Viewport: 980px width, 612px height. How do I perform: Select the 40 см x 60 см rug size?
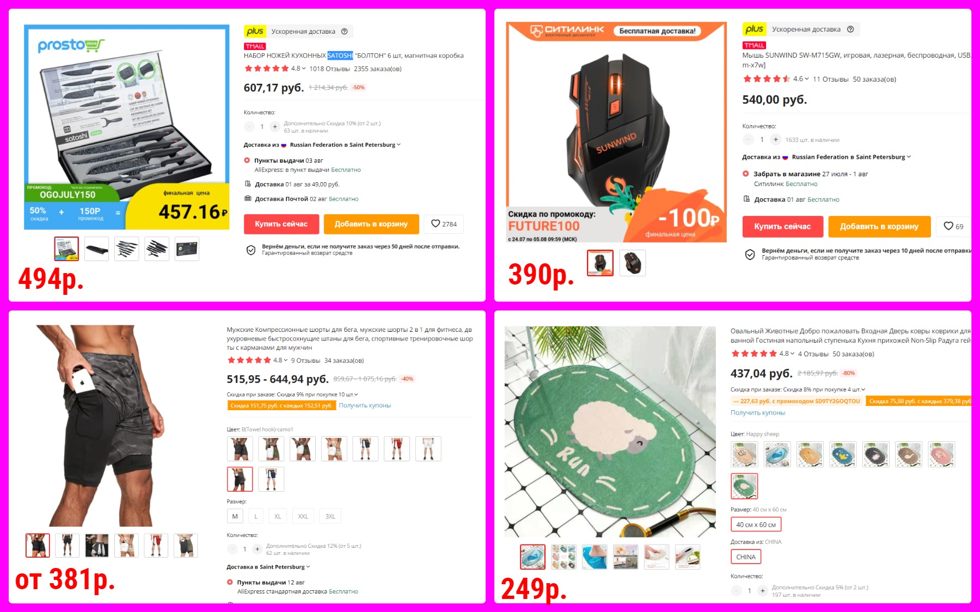tap(756, 524)
